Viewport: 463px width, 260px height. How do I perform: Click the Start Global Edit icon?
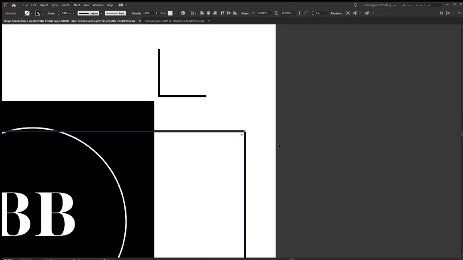point(367,13)
